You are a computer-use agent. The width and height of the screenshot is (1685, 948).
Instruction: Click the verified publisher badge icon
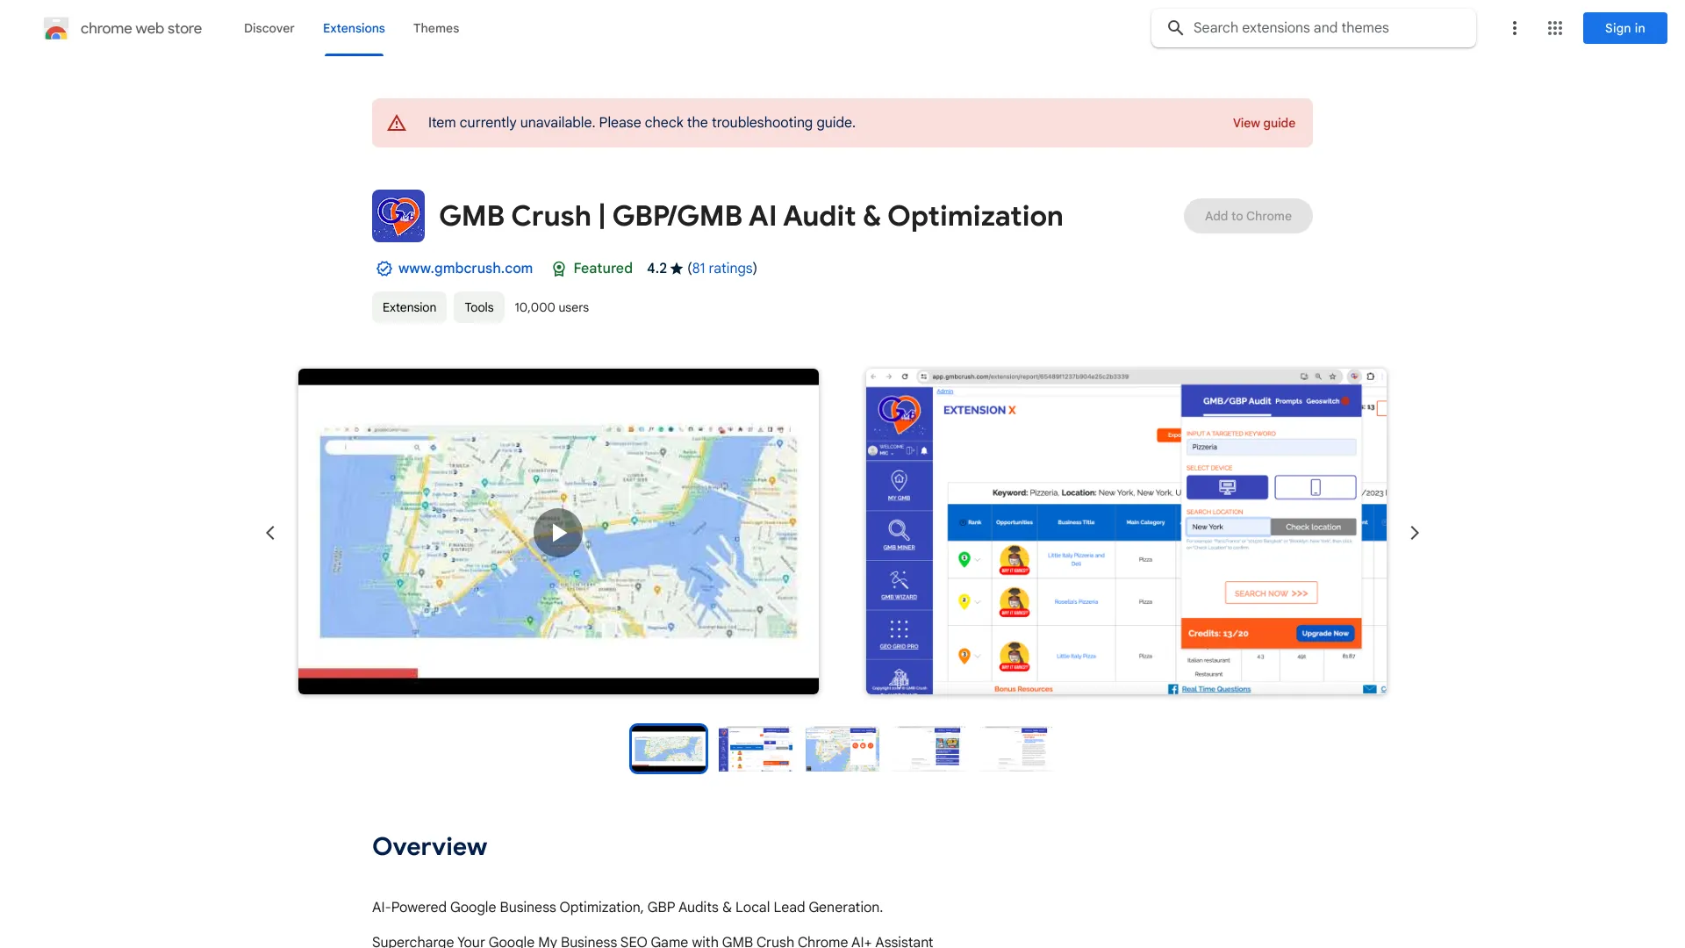[384, 269]
